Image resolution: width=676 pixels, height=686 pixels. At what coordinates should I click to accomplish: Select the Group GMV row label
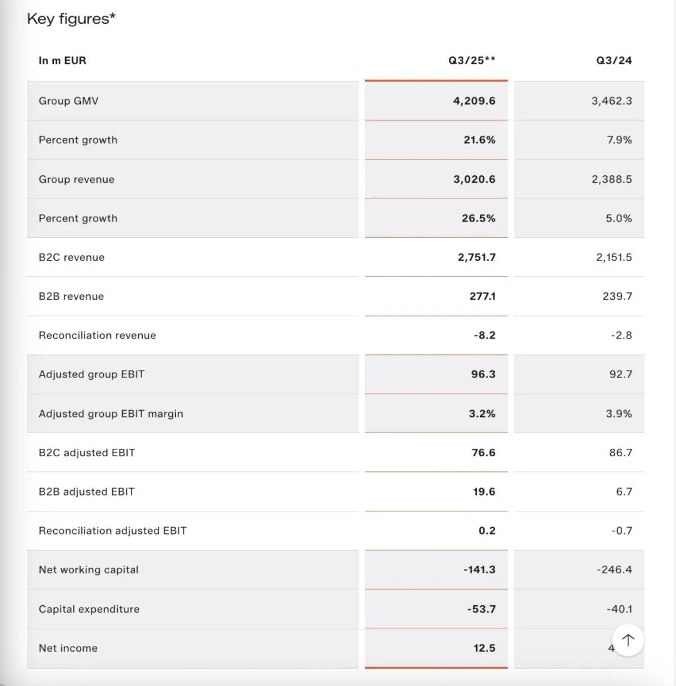pos(68,100)
